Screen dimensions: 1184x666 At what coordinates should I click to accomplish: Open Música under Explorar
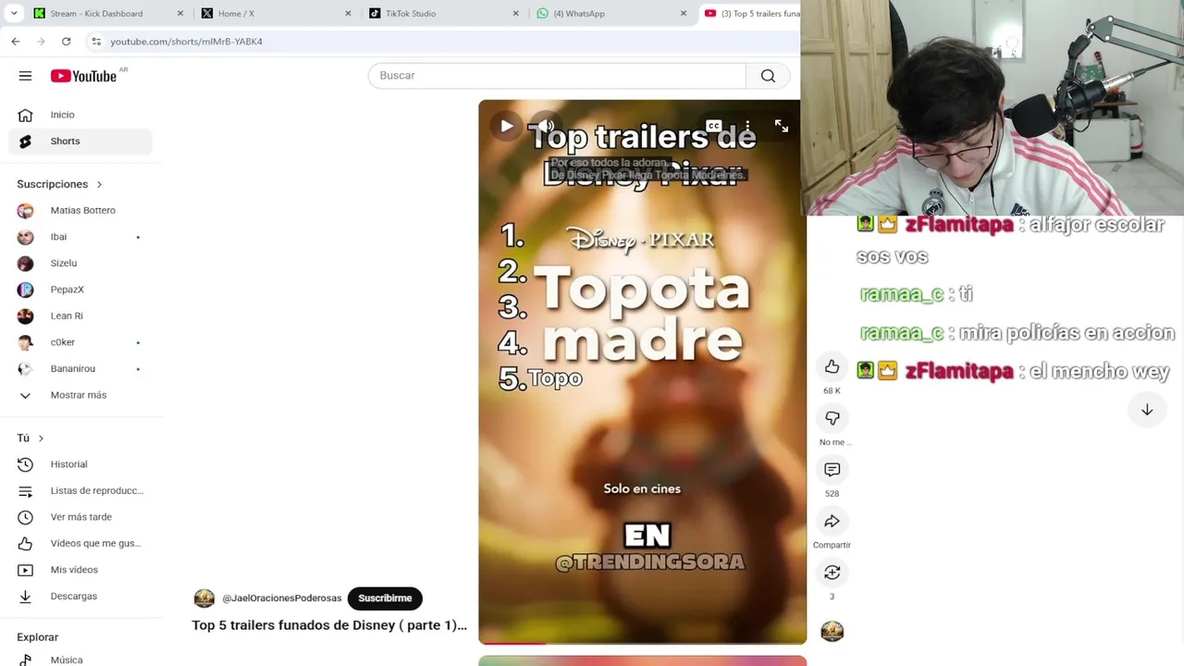point(80,660)
